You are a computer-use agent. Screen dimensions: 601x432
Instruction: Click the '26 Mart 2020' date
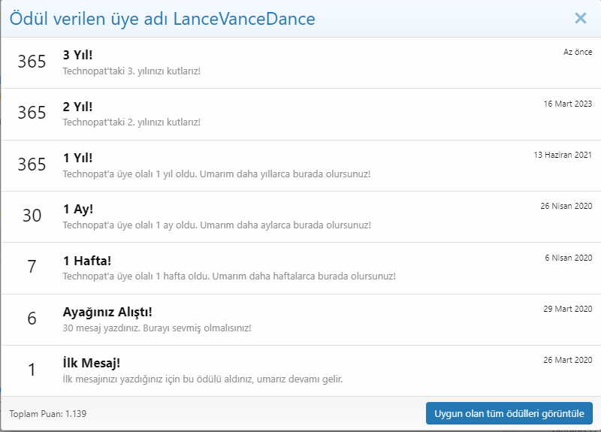click(567, 360)
